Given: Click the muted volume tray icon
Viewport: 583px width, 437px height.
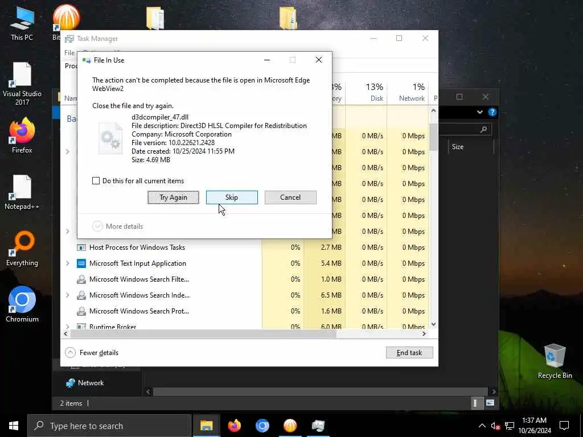Looking at the screenshot, I should click(495, 426).
